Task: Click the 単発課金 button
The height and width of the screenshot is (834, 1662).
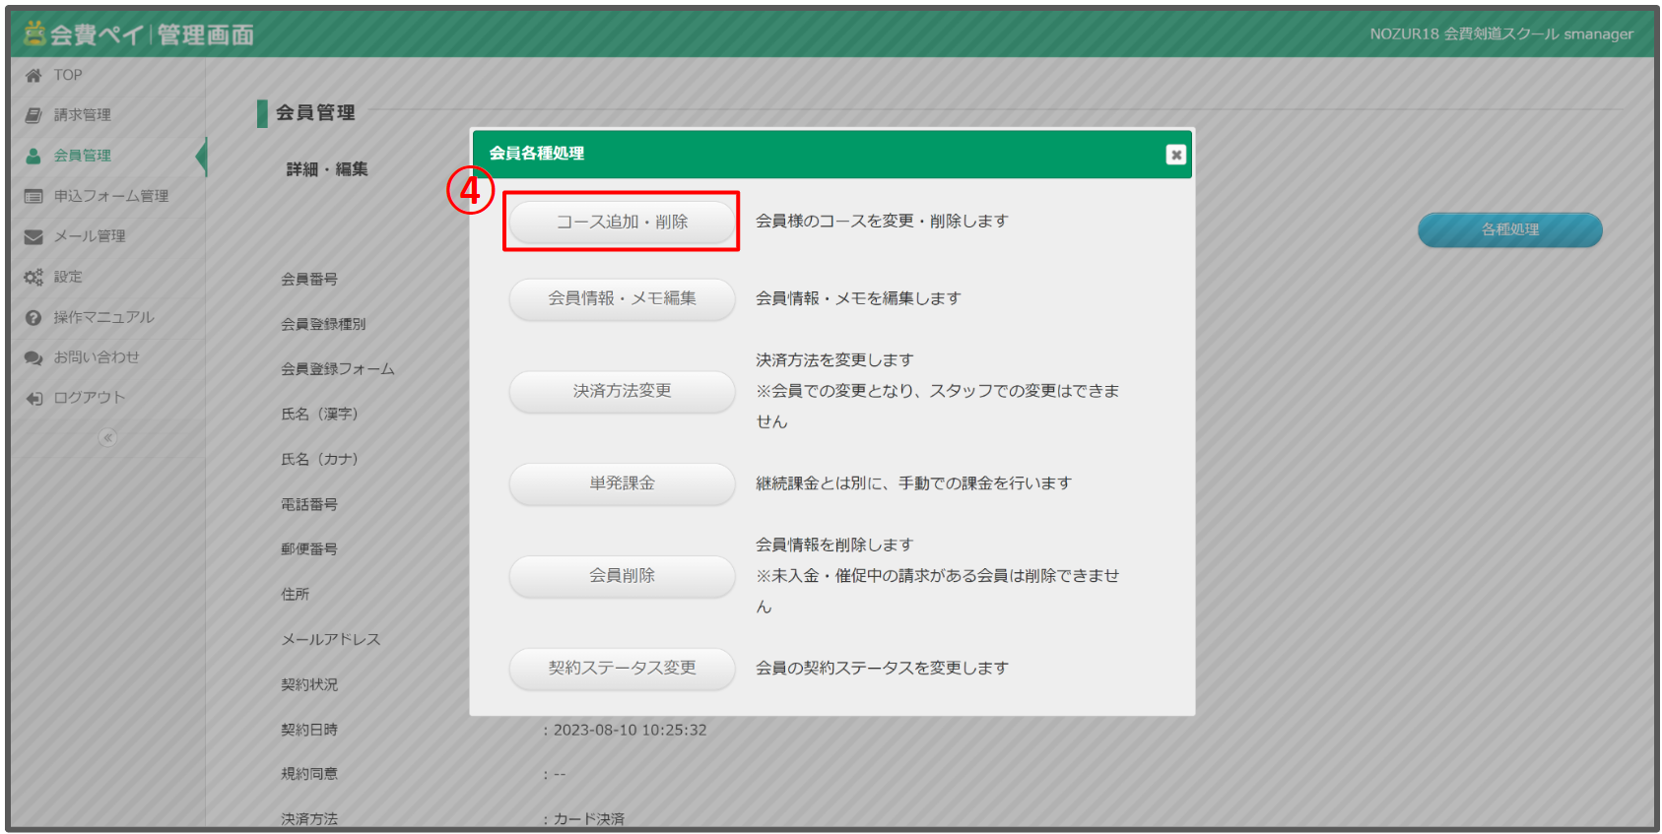Action: 622,483
